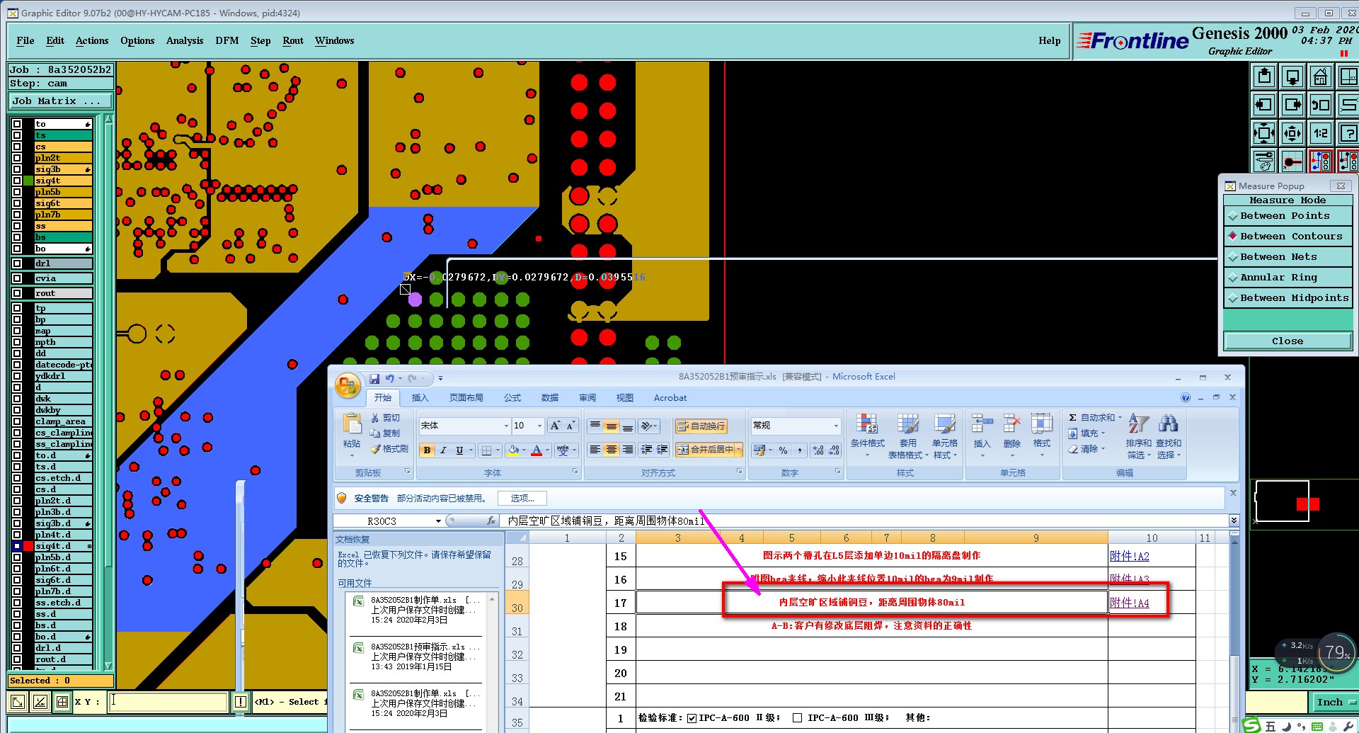Click the Center align icon in Excel ribbon
This screenshot has height=733, width=1359.
pos(611,450)
